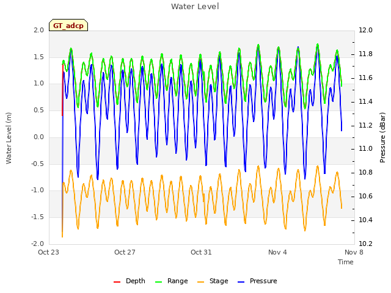The height and width of the screenshot is (293, 391).
Task: Click the 1.5 left axis tick label
Action: click(x=38, y=57)
